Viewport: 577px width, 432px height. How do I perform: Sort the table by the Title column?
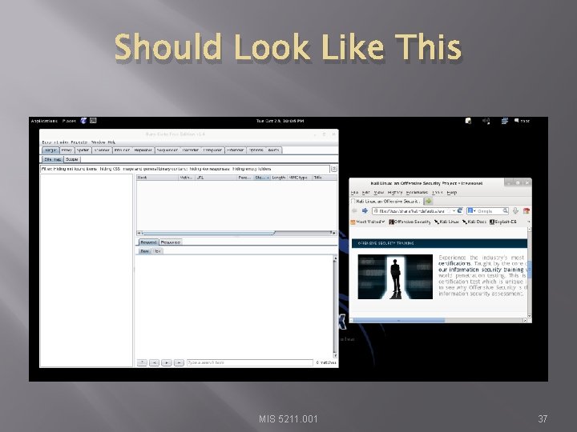(325, 178)
